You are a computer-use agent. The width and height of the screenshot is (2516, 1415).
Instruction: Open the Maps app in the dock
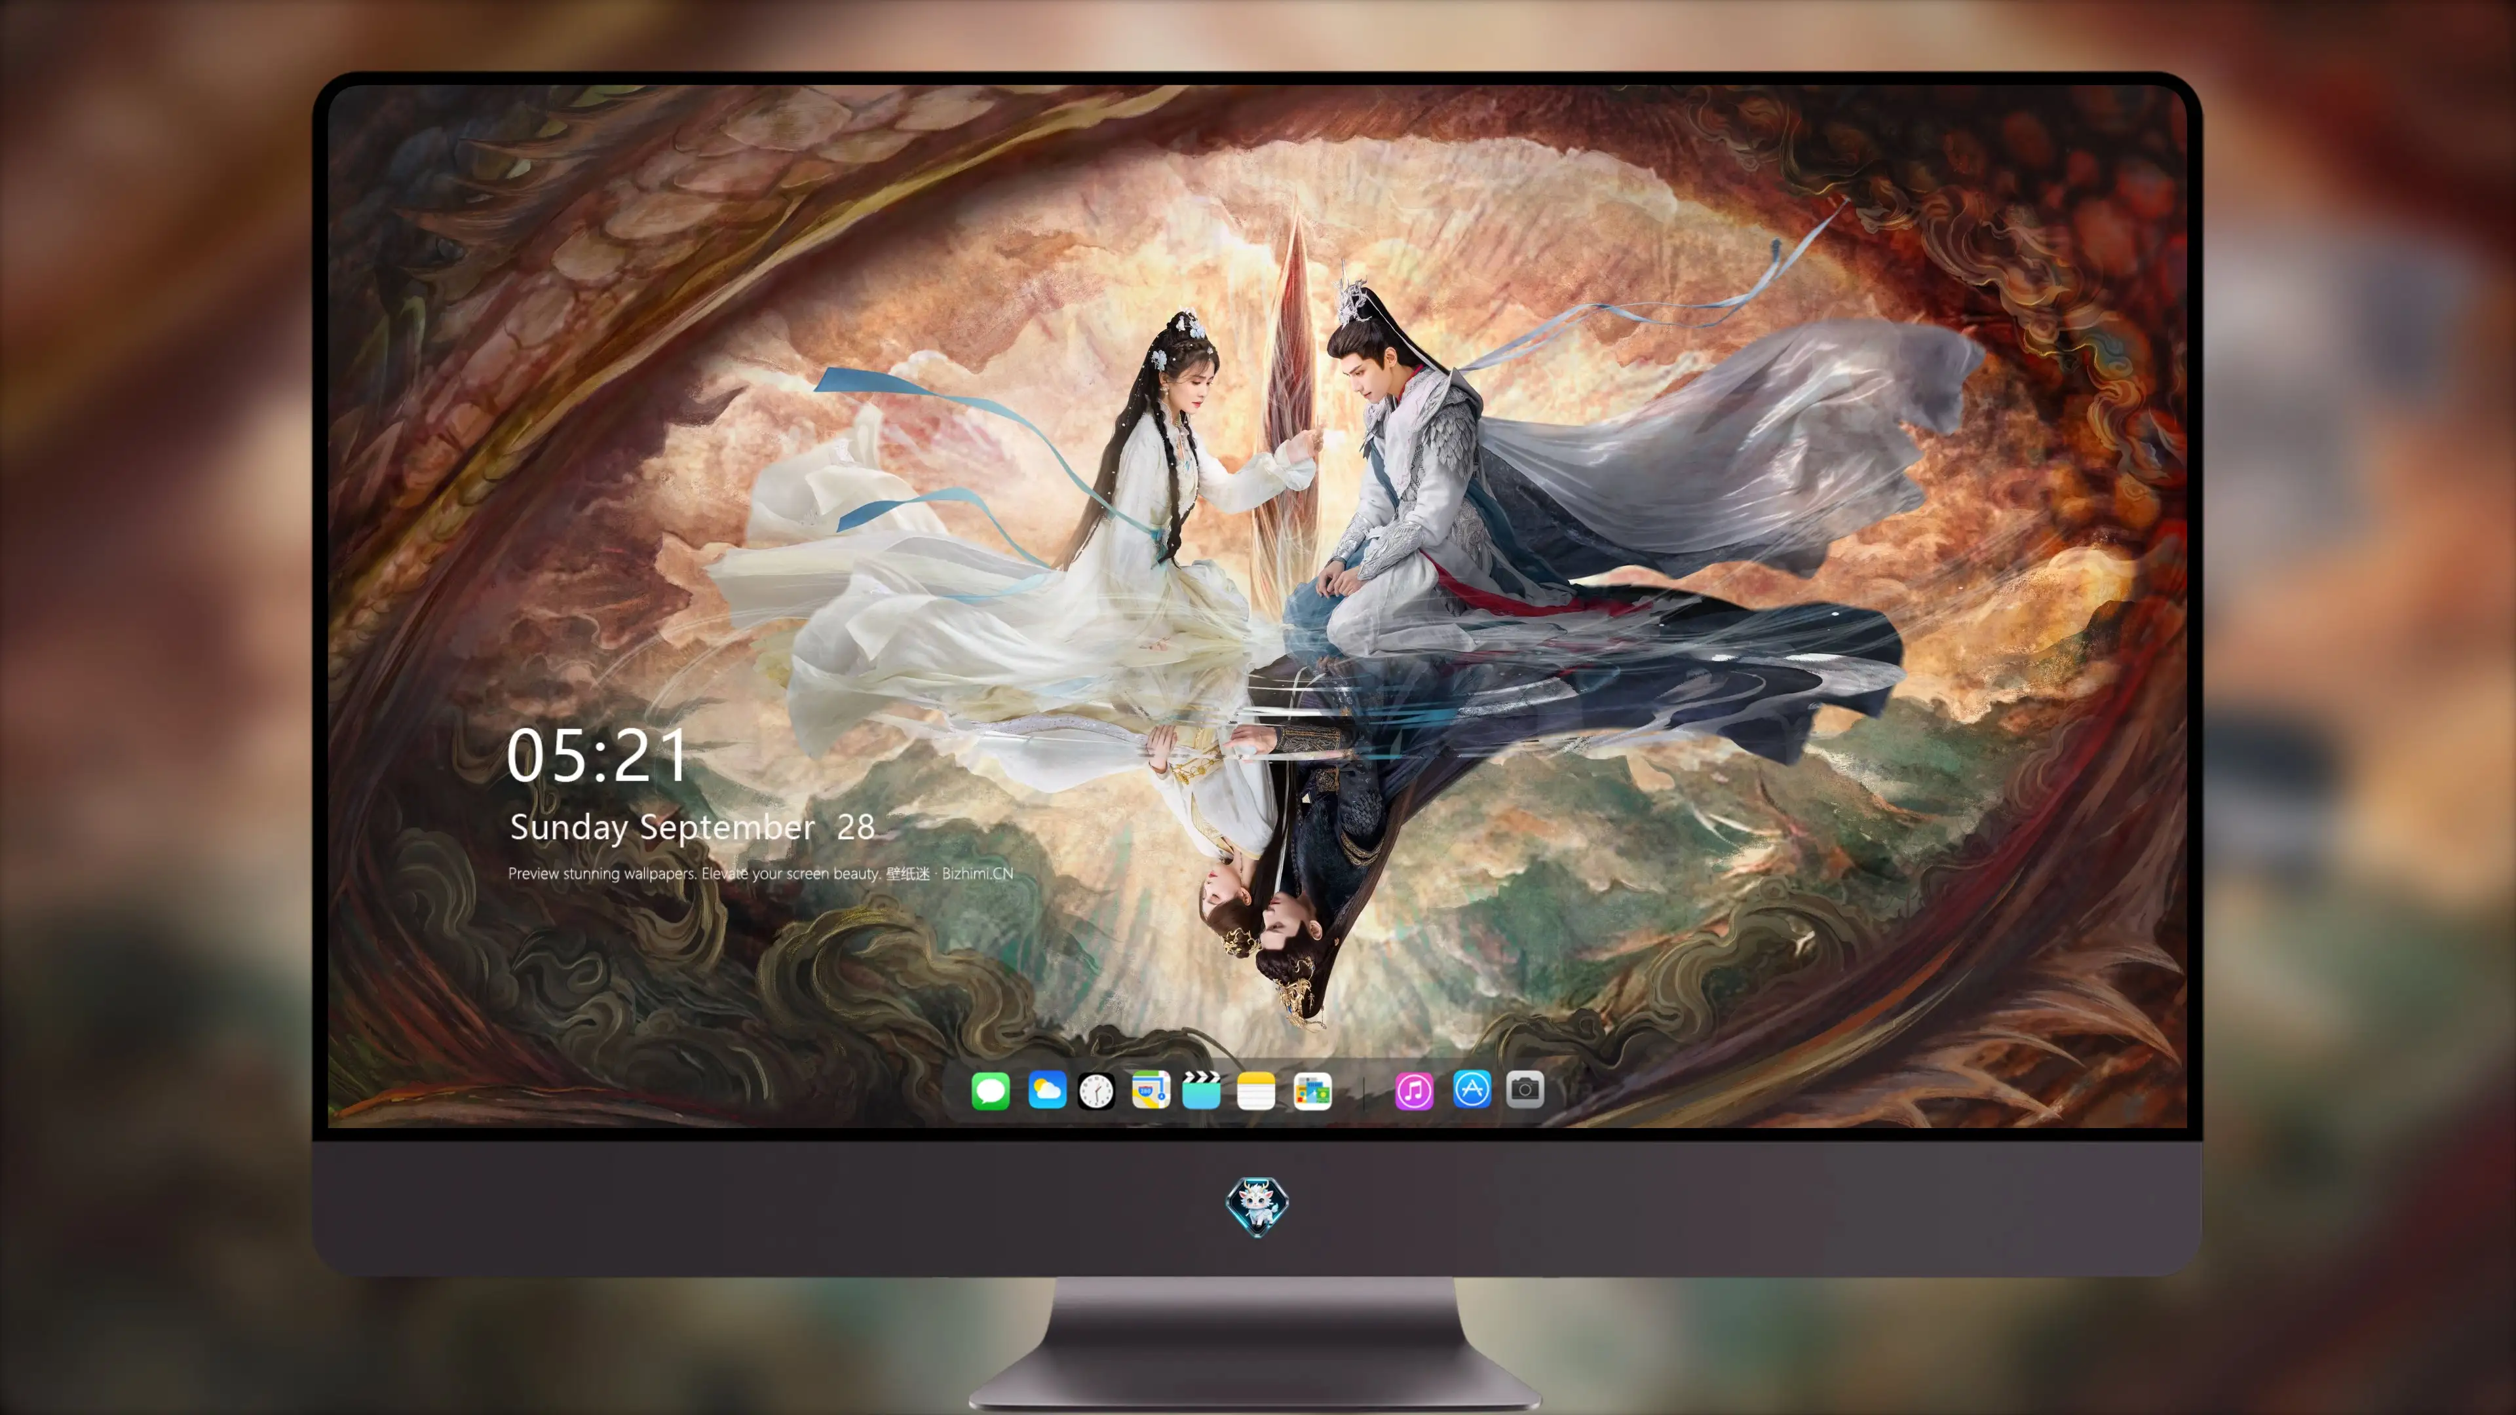click(x=1151, y=1090)
